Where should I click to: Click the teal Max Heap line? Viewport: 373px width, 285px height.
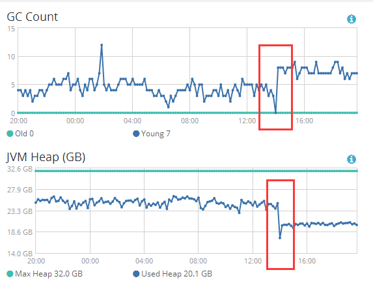coord(196,171)
